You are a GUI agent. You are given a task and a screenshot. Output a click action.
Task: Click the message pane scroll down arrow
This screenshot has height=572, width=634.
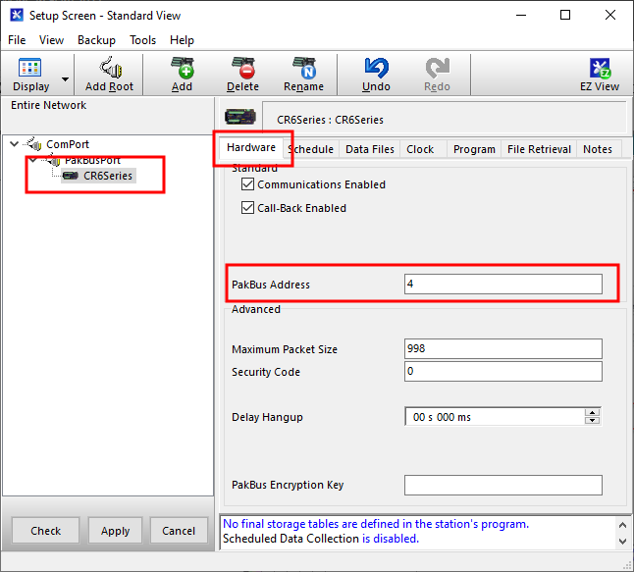[622, 541]
